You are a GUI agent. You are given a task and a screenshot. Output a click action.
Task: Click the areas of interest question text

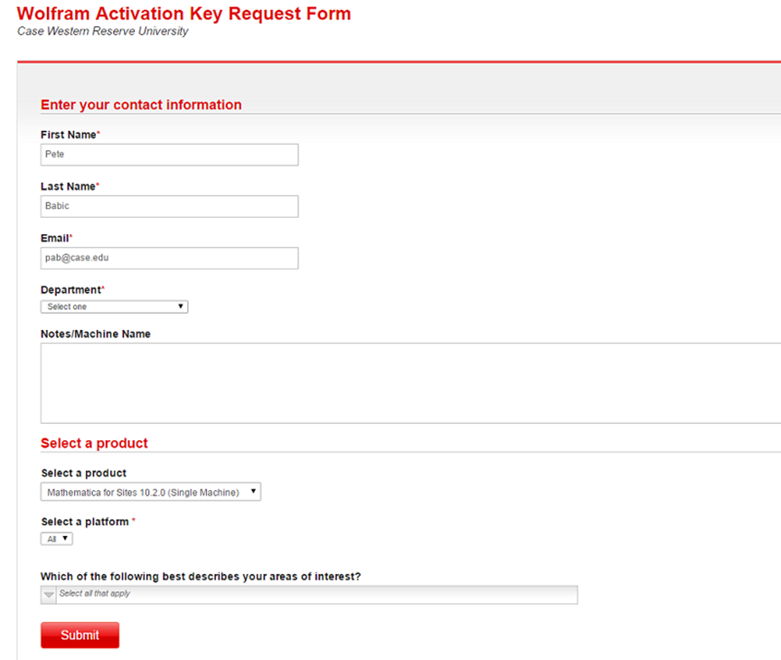click(x=201, y=577)
